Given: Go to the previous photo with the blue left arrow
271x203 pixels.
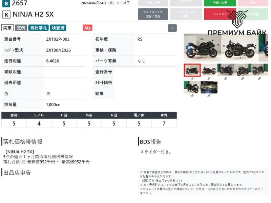Looking at the screenshot, I should (x=189, y=48).
